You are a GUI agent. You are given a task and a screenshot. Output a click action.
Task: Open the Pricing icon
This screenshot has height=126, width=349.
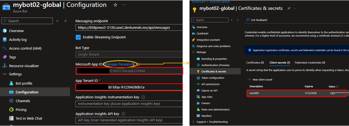click(11, 110)
